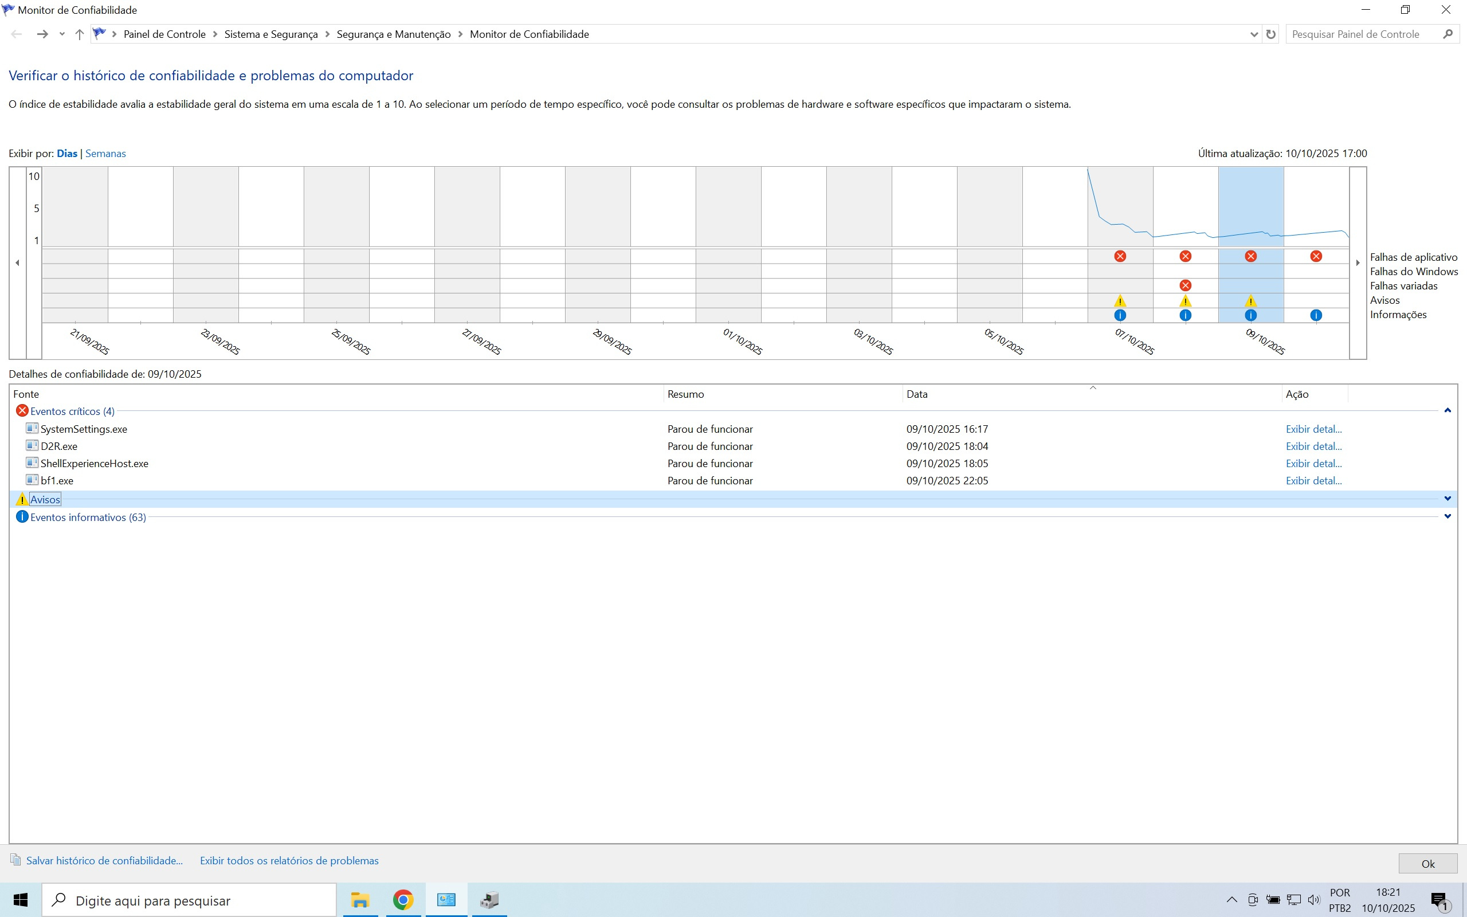This screenshot has width=1467, height=917.
Task: Click Salvar histórico de confiabilidade link
Action: tap(104, 861)
